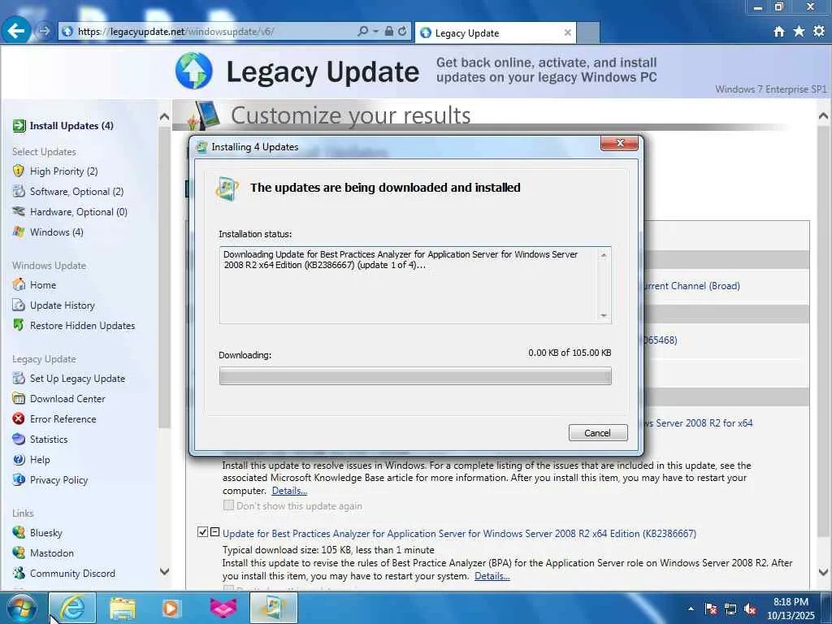This screenshot has height=624, width=832.
Task: Click the 'Windows 7 Enterprise SP1' text
Action: [x=771, y=89]
